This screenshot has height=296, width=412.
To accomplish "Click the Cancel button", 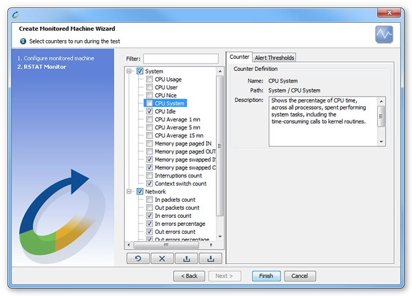I will 300,276.
